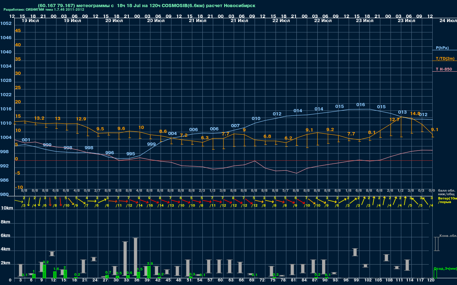Click the 1.6 precipitation amount
This screenshot has width=457, height=285.
[x=56, y=269]
